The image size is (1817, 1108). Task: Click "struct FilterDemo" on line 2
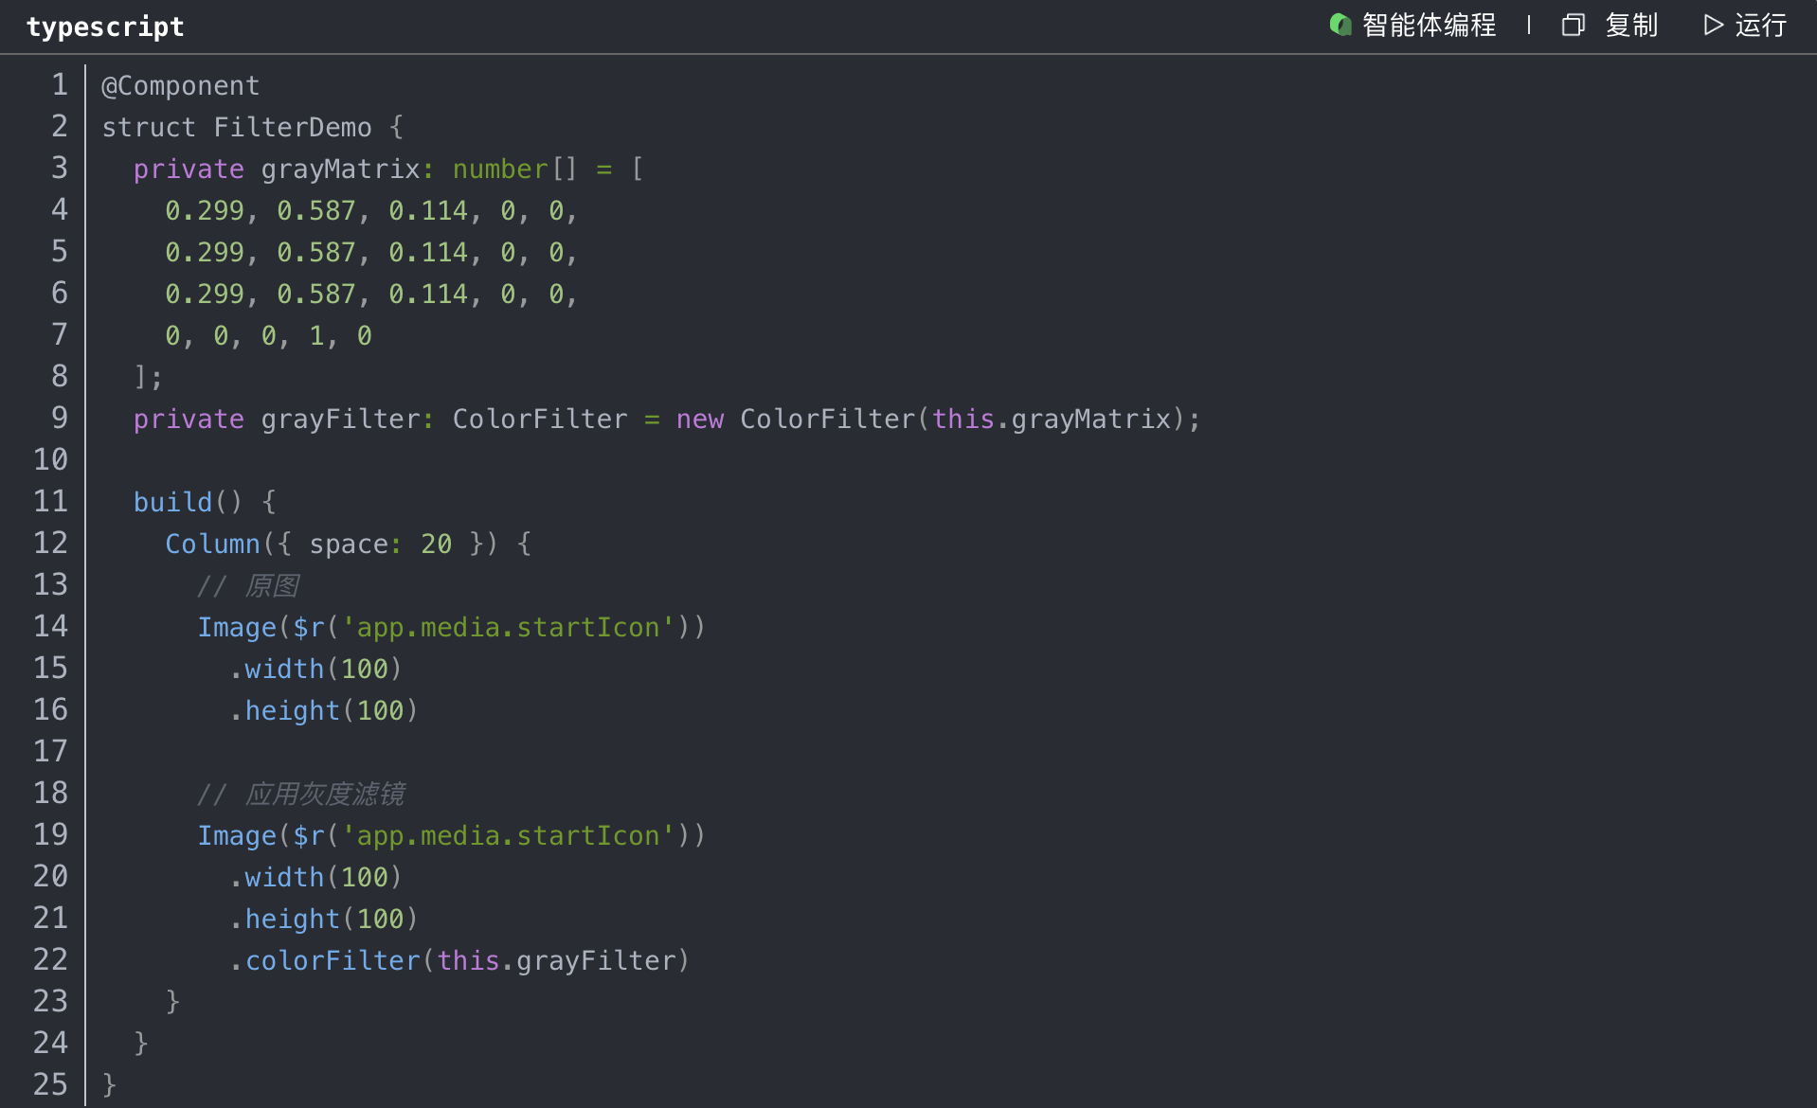237,127
